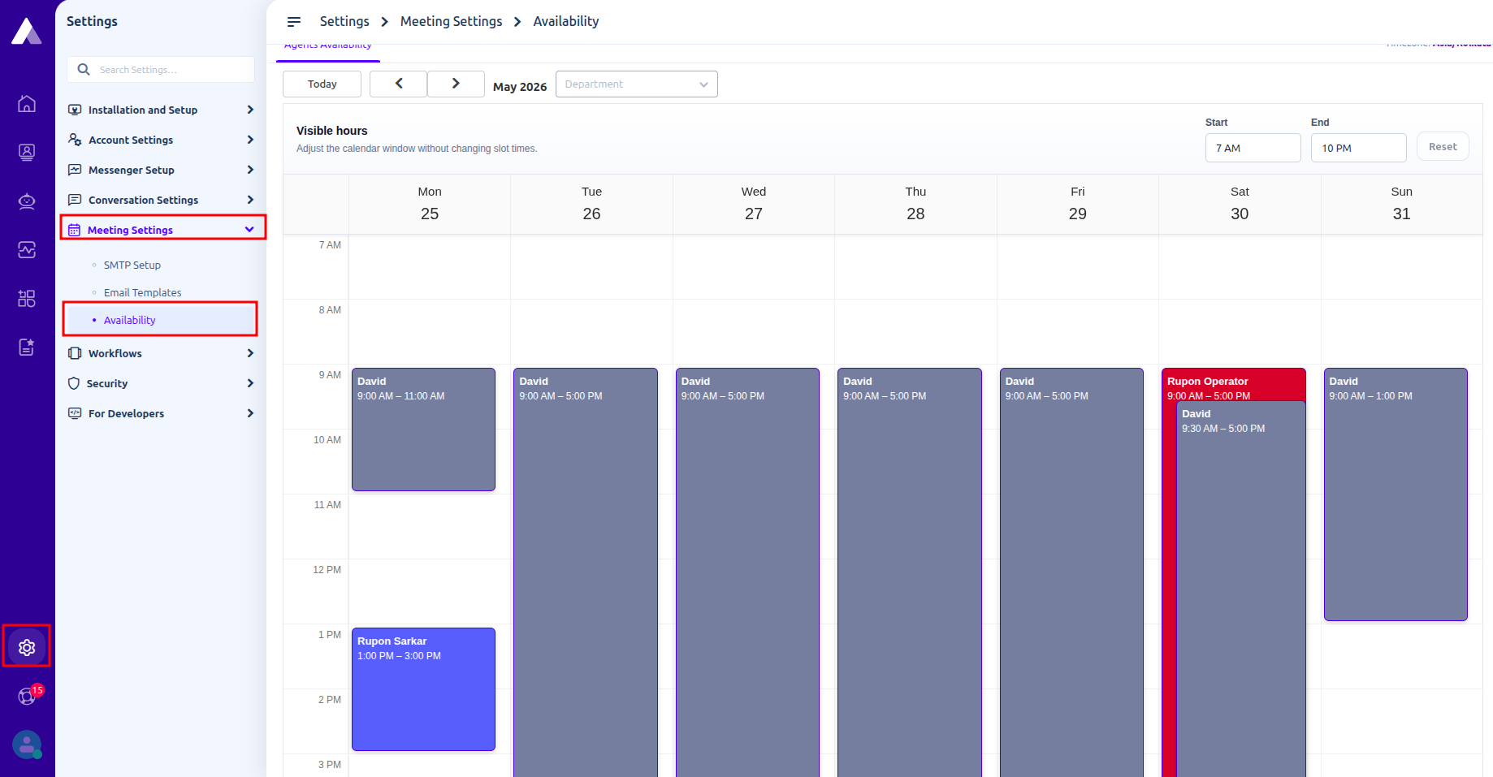Click the Mon 25 day header

point(430,204)
